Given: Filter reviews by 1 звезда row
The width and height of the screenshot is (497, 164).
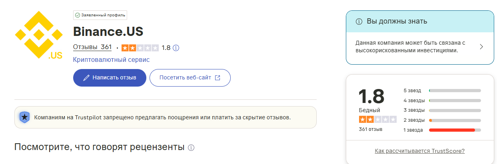Looking at the screenshot, I should point(442,130).
